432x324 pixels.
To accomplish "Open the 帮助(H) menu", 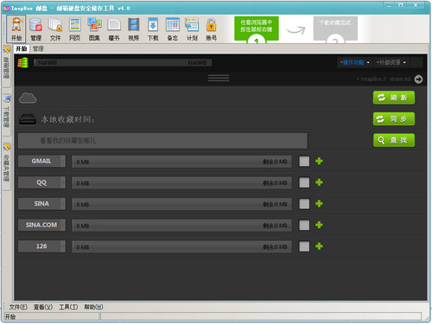I will (93, 307).
